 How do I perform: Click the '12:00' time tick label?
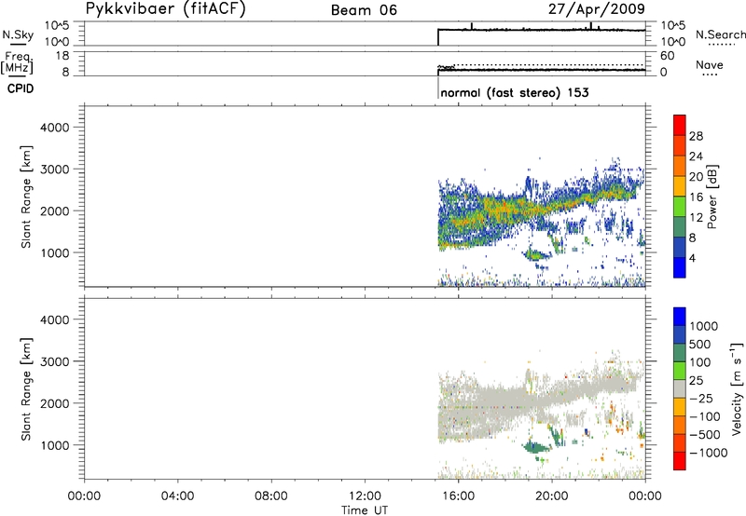[365, 496]
